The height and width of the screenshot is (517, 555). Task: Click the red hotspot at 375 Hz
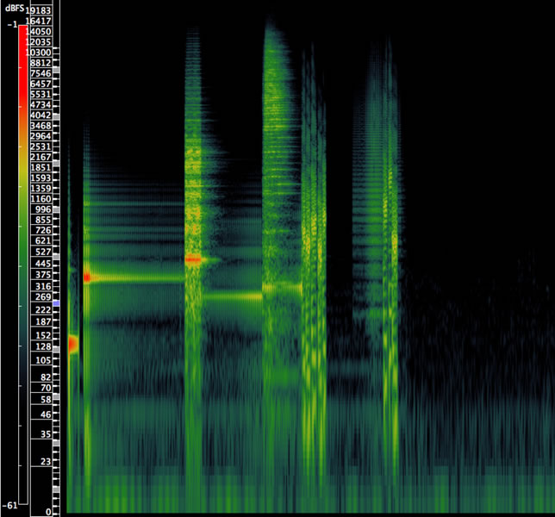coord(87,277)
